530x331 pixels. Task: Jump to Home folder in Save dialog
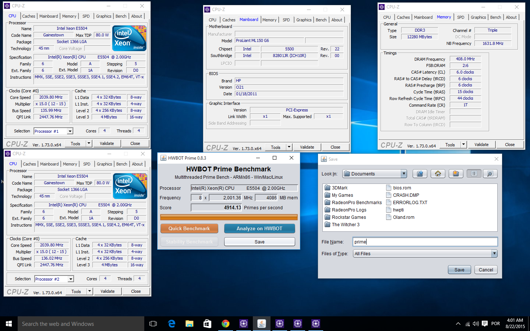click(438, 174)
